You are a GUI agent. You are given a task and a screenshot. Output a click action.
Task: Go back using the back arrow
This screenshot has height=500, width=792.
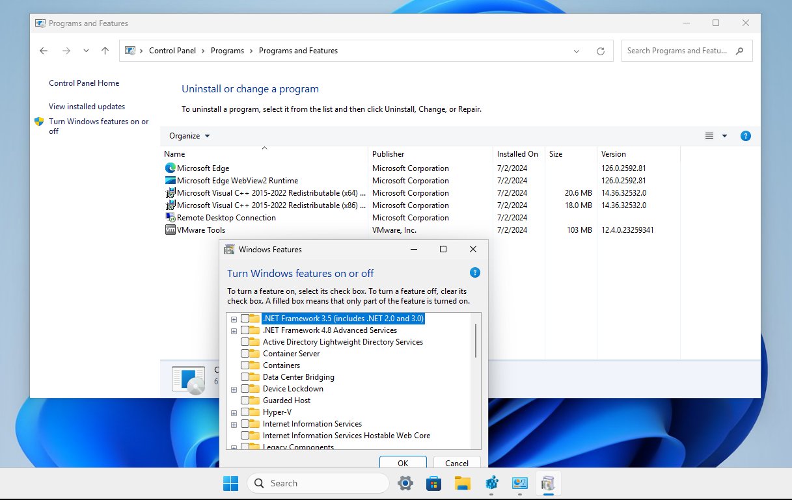tap(44, 51)
